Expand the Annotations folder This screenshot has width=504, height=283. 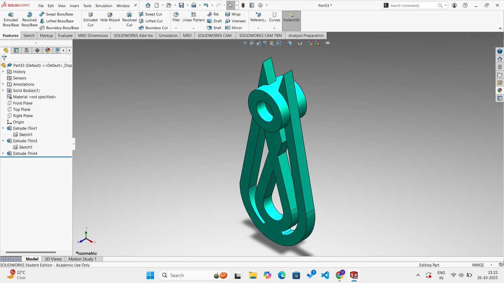pos(3,84)
